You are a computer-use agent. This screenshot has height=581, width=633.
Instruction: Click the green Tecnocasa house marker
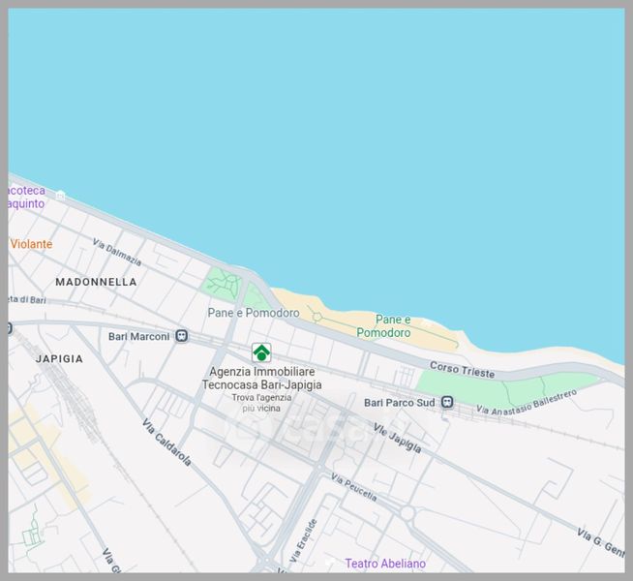tap(261, 352)
